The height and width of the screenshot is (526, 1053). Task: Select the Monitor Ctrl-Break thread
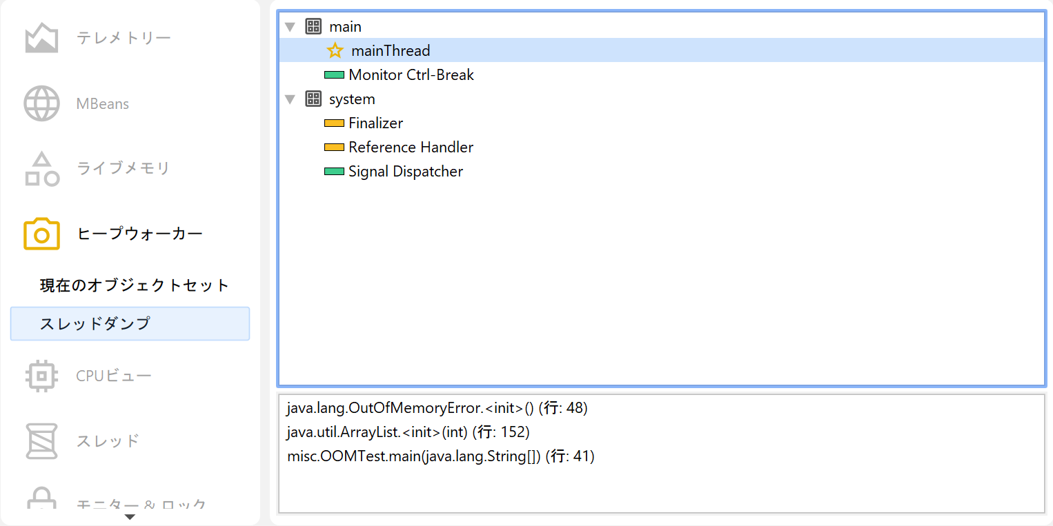tap(411, 75)
